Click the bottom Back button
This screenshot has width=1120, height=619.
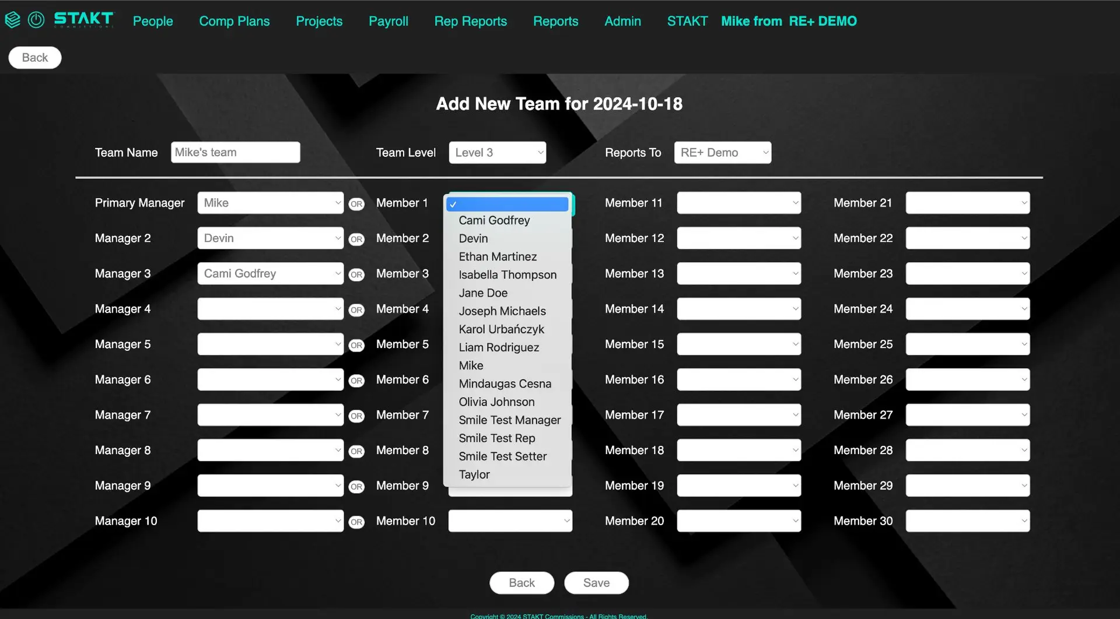click(x=521, y=583)
